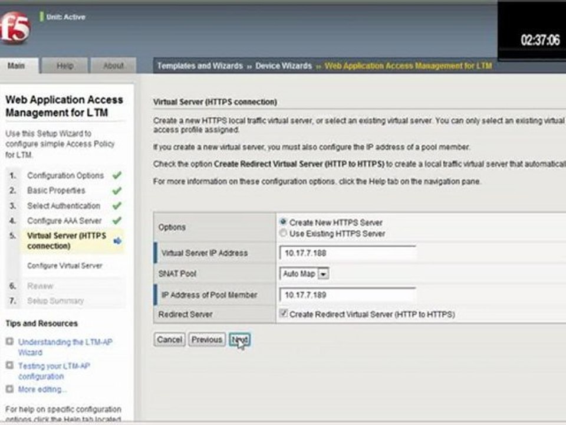Open the SNAT Pool Auto Map dropdown
The width and height of the screenshot is (566, 425).
tap(304, 273)
